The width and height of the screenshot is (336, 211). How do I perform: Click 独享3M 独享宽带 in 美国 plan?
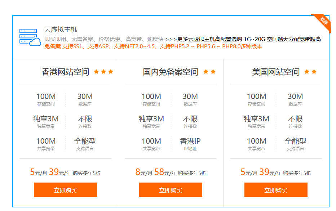(x=256, y=122)
